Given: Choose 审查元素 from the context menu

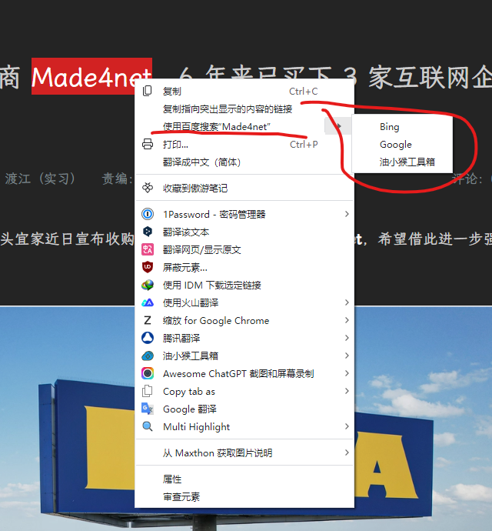Looking at the screenshot, I should 244,497.
